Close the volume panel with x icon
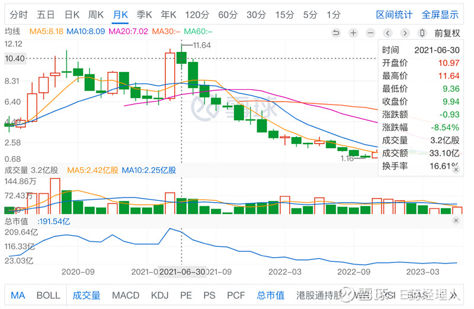This screenshot has width=474, height=309. coord(456,170)
